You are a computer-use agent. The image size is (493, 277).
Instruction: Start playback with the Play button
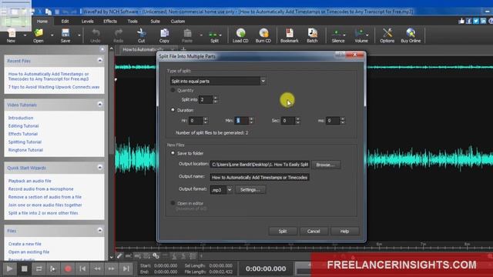(x=9, y=269)
